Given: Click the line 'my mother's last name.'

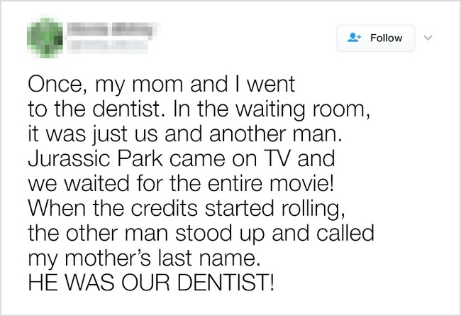Looking at the screenshot, I should (144, 258).
